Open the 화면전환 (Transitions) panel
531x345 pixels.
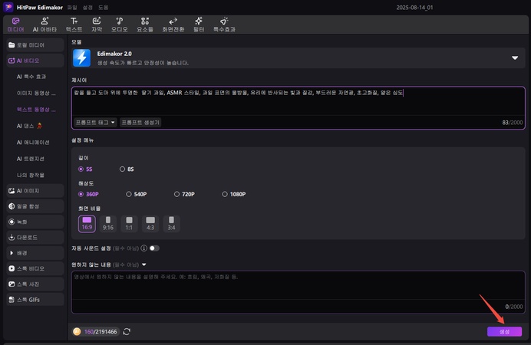coord(173,25)
